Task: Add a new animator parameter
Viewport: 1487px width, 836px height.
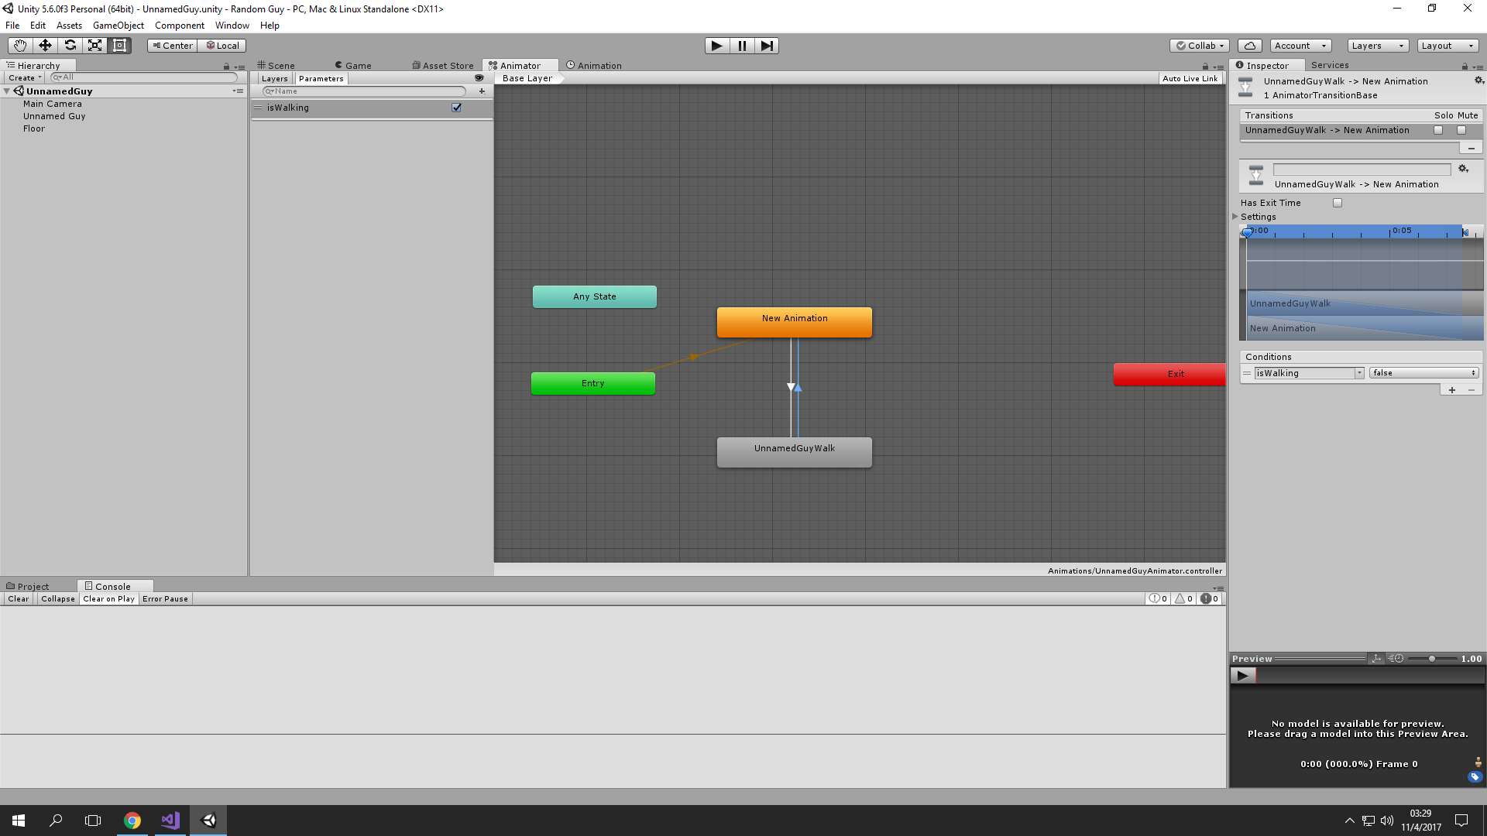Action: (482, 91)
